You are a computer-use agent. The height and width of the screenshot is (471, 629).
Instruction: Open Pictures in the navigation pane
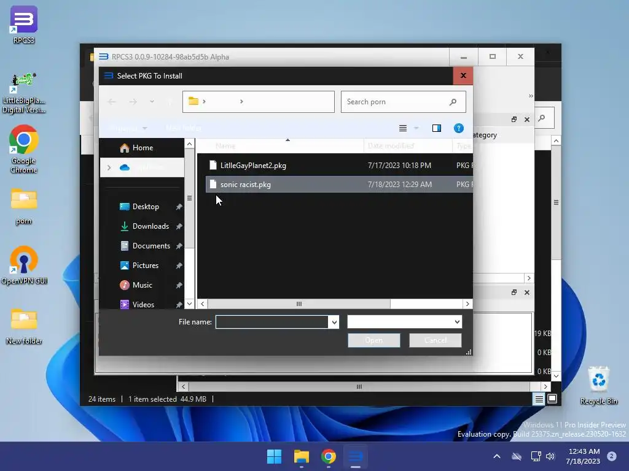145,266
